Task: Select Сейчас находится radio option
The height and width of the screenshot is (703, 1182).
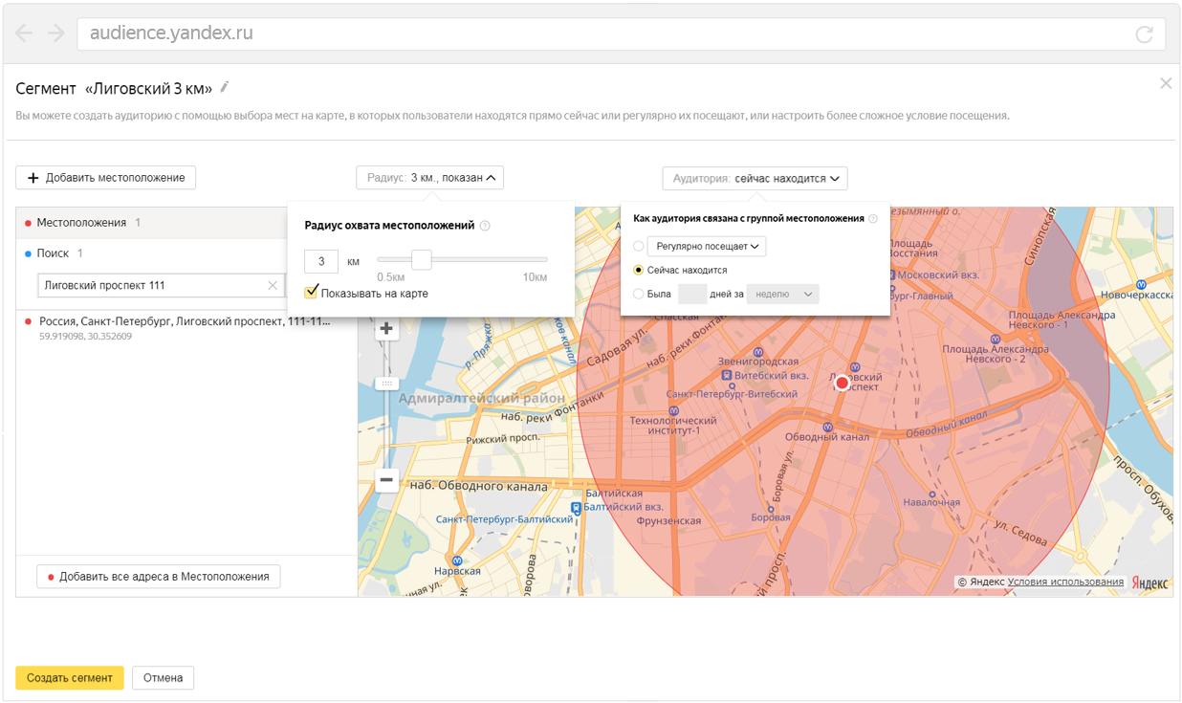Action: pos(639,271)
